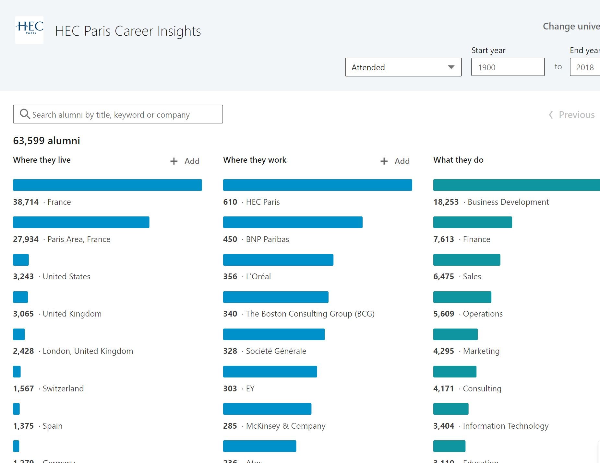Viewport: 600px width, 463px height.
Task: Click the Start year 1900 field
Action: (x=508, y=67)
